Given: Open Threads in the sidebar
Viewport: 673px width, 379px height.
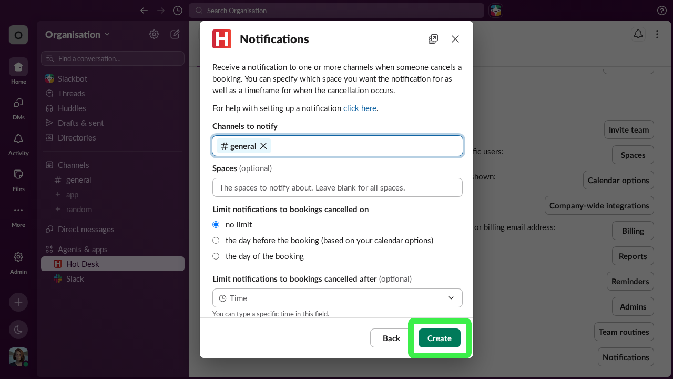Looking at the screenshot, I should coord(113,93).
